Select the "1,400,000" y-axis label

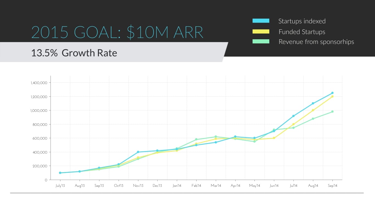click(x=40, y=83)
